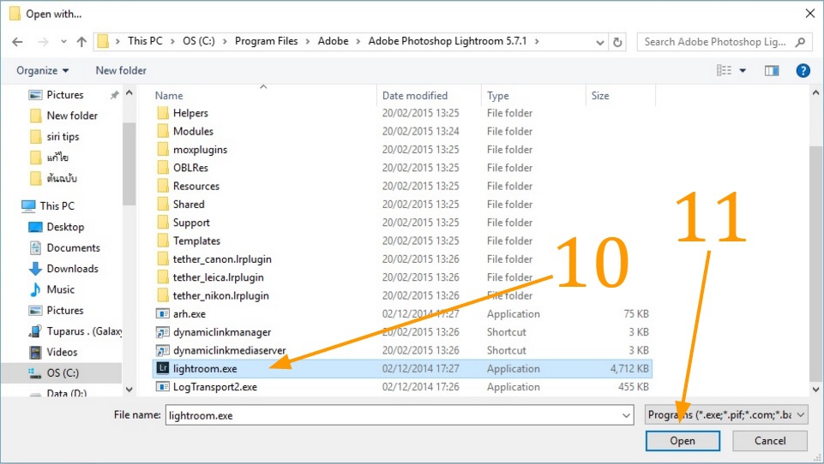Select the dynamiclinkmanager shortcut
Image resolution: width=824 pixels, height=464 pixels.
221,332
